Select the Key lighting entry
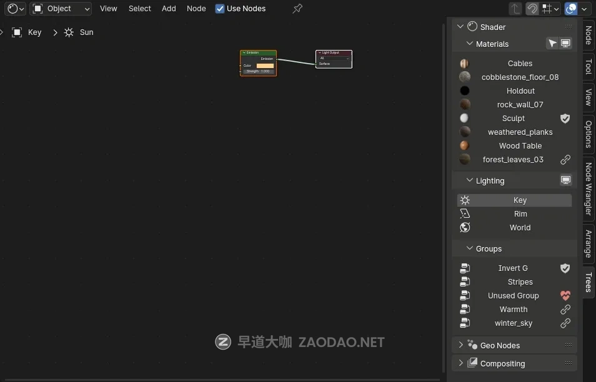The height and width of the screenshot is (382, 596). coord(520,200)
